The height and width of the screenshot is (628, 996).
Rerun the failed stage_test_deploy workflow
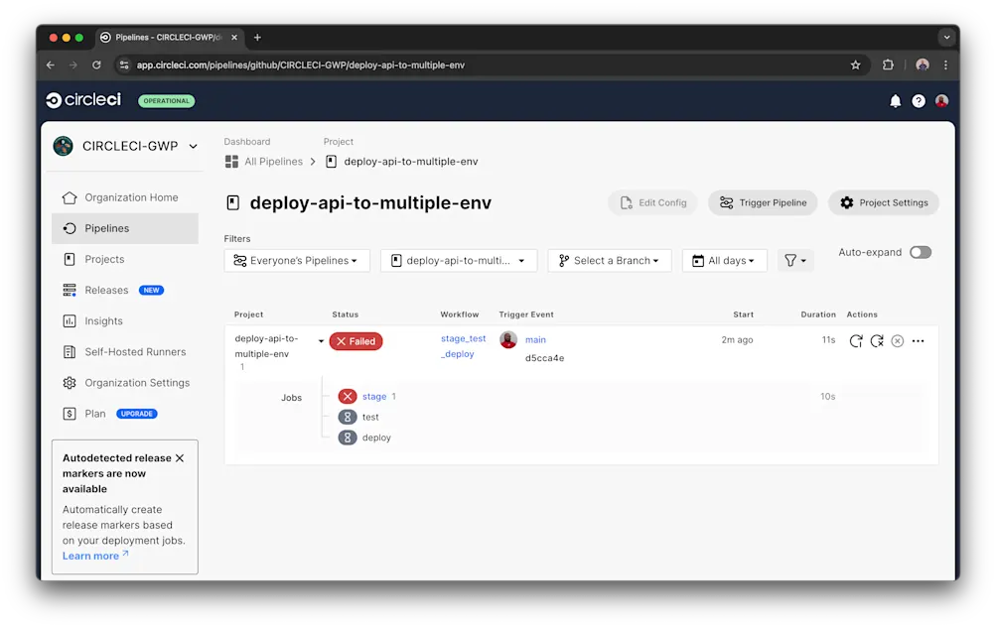[x=856, y=340]
